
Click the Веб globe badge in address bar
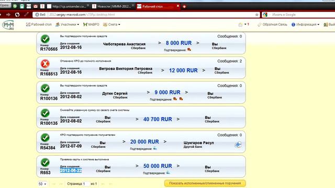point(40,15)
